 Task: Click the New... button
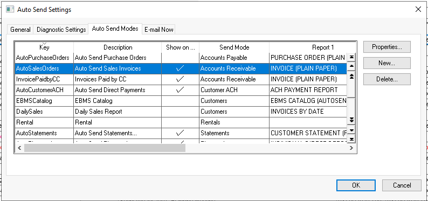[387, 63]
